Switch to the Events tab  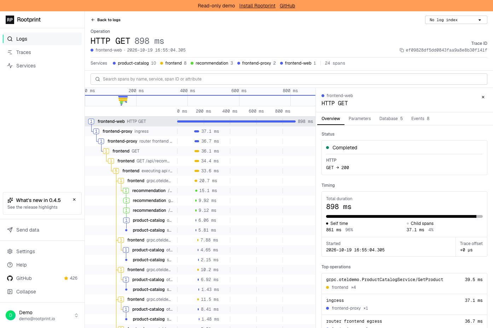[x=420, y=119]
